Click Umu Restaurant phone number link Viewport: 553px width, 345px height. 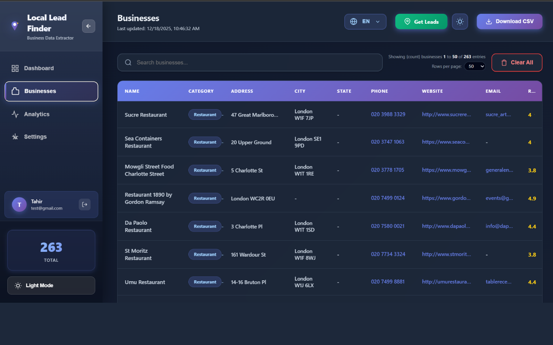pos(388,282)
